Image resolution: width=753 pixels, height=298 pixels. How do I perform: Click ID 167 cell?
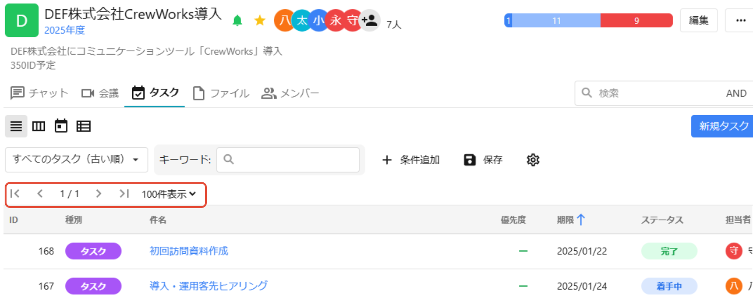[46, 286]
